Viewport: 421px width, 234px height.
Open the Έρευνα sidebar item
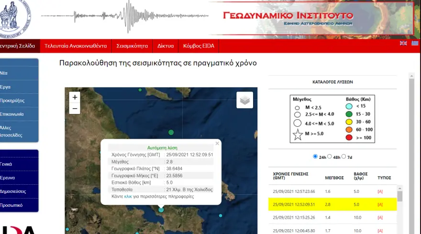7,178
